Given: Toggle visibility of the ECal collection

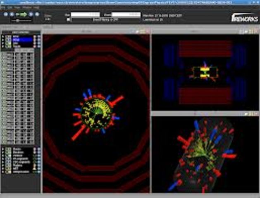Looking at the screenshot, I should click(8, 37).
